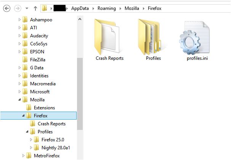Click the Nightly 28.0a1 folder icon

click(x=36, y=147)
